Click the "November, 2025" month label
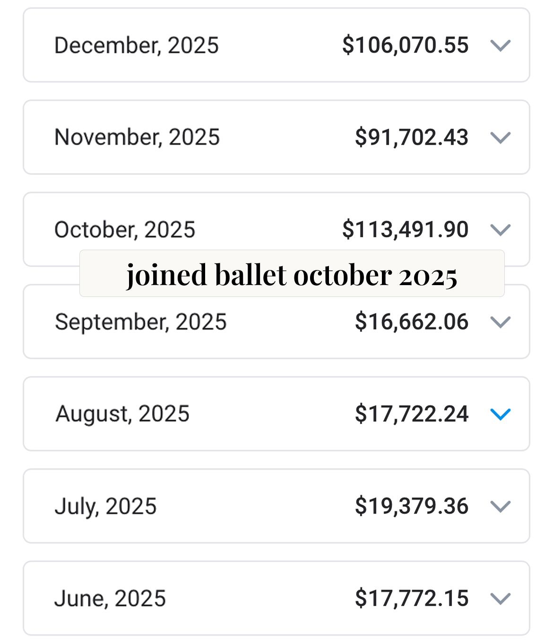553x644 pixels. [137, 138]
